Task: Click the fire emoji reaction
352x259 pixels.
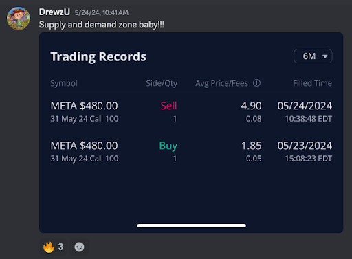Action: click(53, 247)
